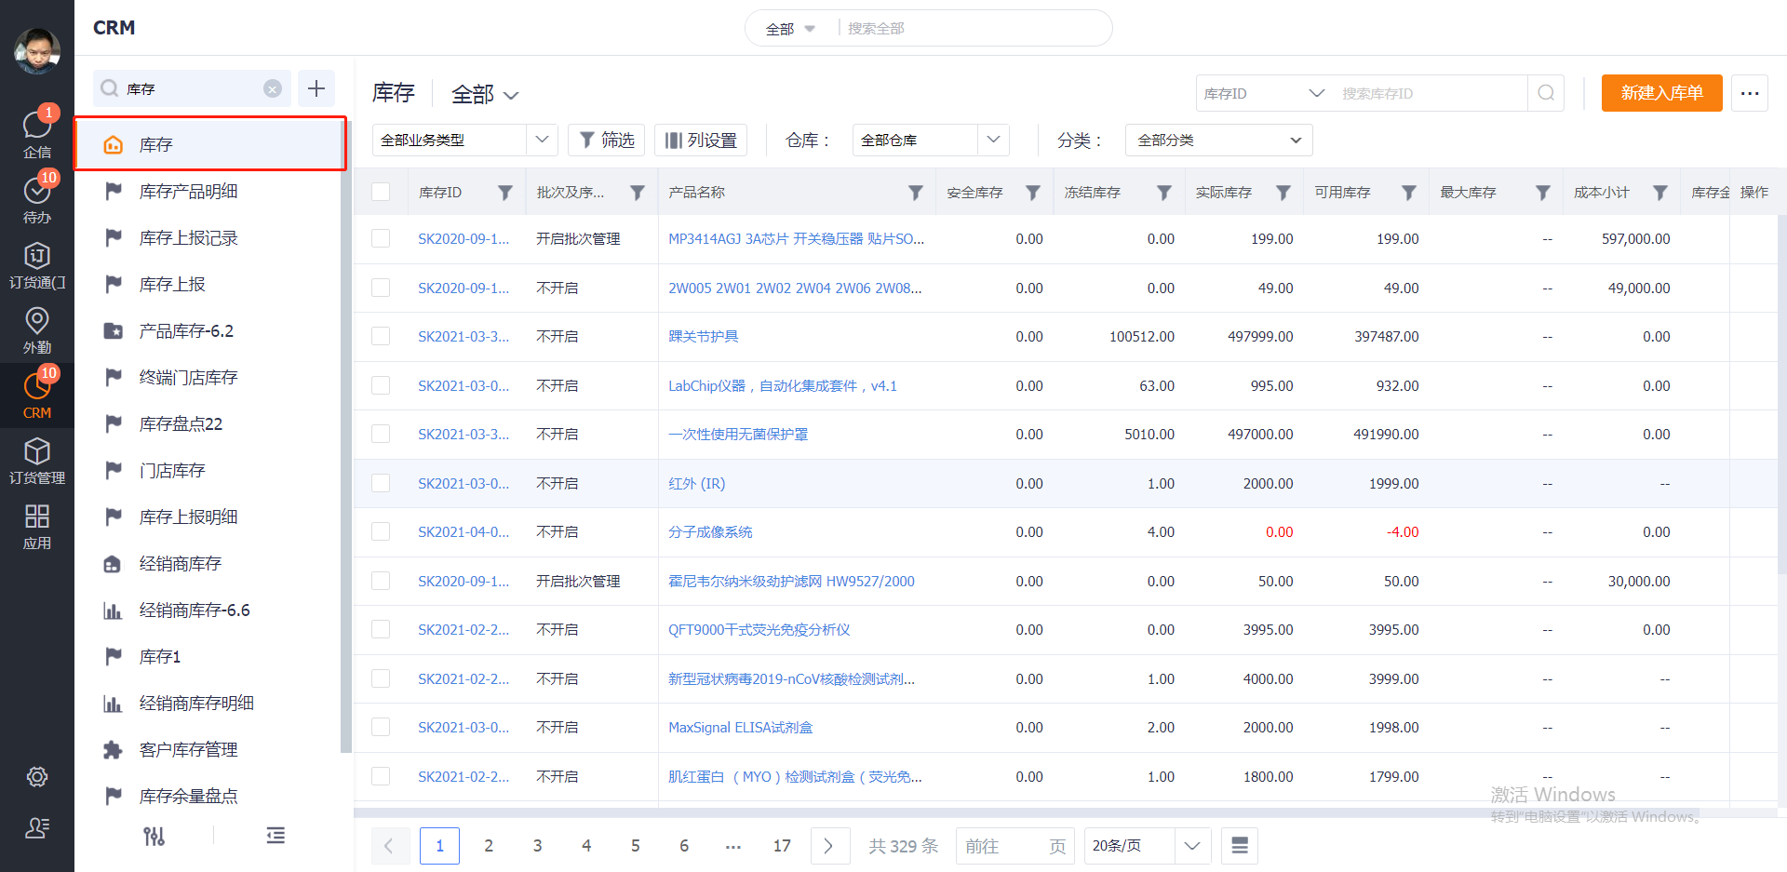Collapse the side menu with indent icon
Screen dimensions: 1787x872
275,836
